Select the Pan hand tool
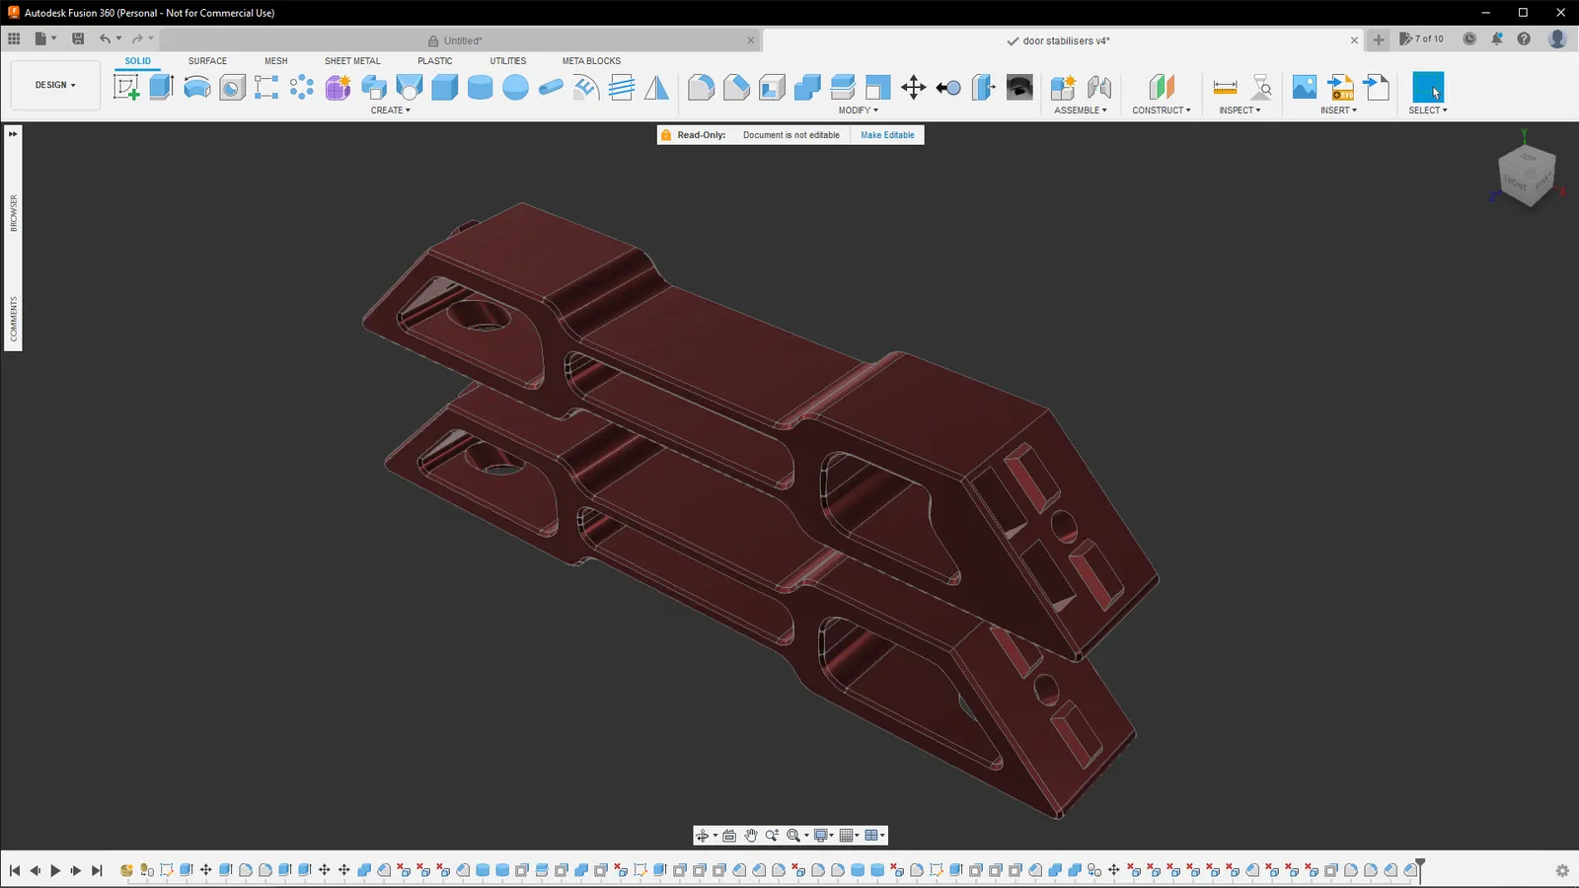Screen dimensions: 1579x888 tap(750, 836)
